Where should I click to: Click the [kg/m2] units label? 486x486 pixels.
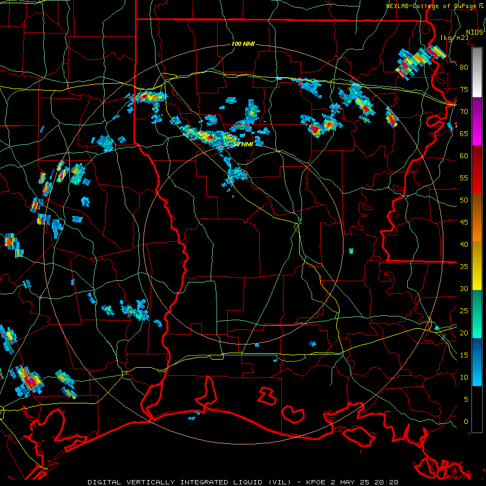click(x=454, y=37)
